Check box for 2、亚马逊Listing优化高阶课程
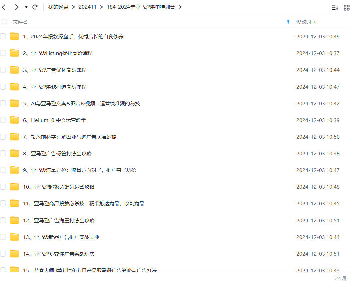The height and width of the screenshot is (284, 350). (x=3, y=53)
